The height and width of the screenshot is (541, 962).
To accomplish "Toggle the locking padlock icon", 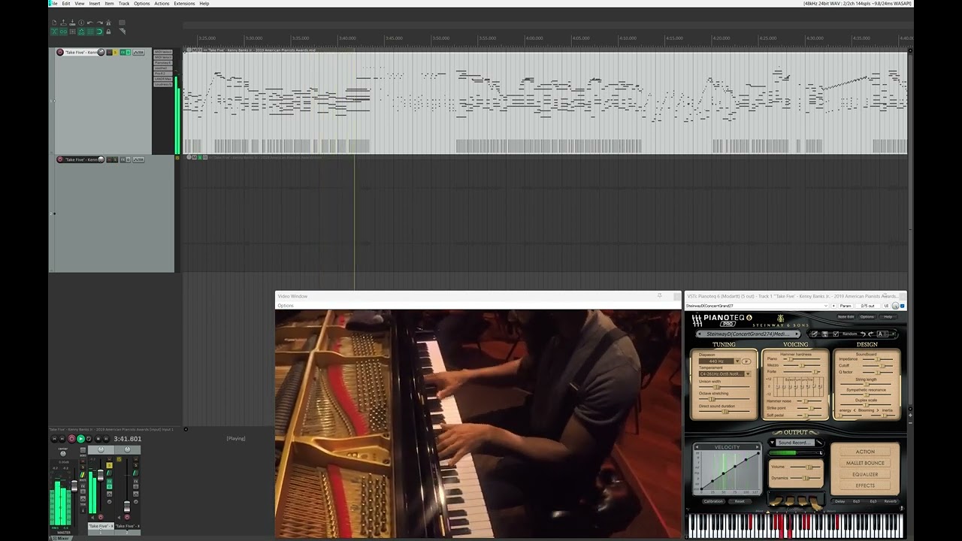I will coord(108,32).
